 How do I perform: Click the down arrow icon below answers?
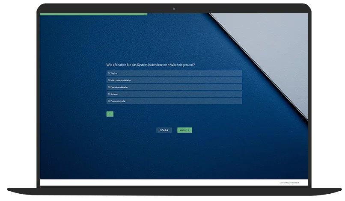tap(110, 114)
